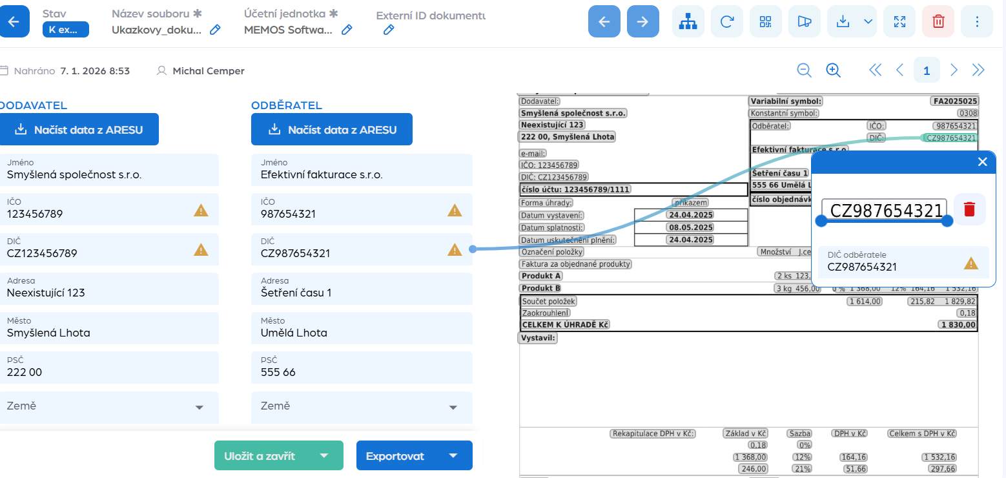This screenshot has width=1006, height=478.
Task: Click the download icon in toolbar
Action: [x=842, y=21]
